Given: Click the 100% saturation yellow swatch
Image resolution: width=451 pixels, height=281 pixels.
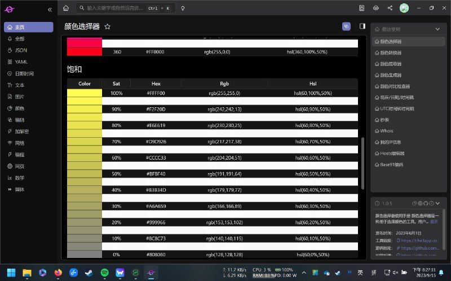Looking at the screenshot, I should (x=85, y=96).
